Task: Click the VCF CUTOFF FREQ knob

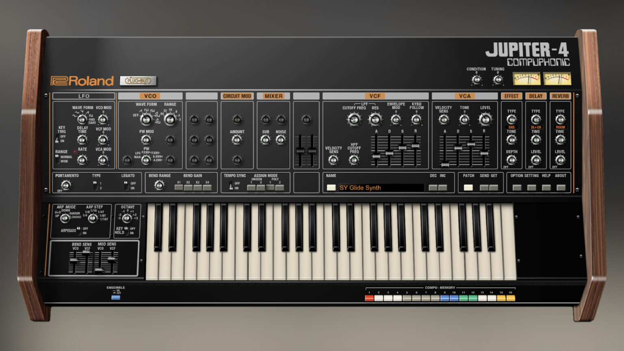Action: tap(354, 119)
